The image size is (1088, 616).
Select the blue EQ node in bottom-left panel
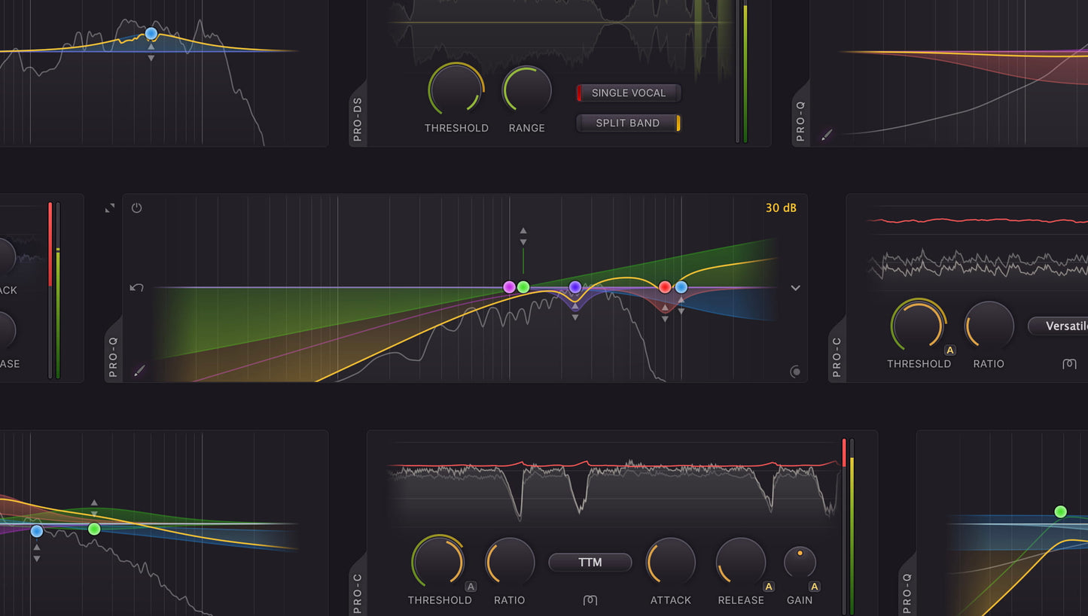(x=37, y=531)
